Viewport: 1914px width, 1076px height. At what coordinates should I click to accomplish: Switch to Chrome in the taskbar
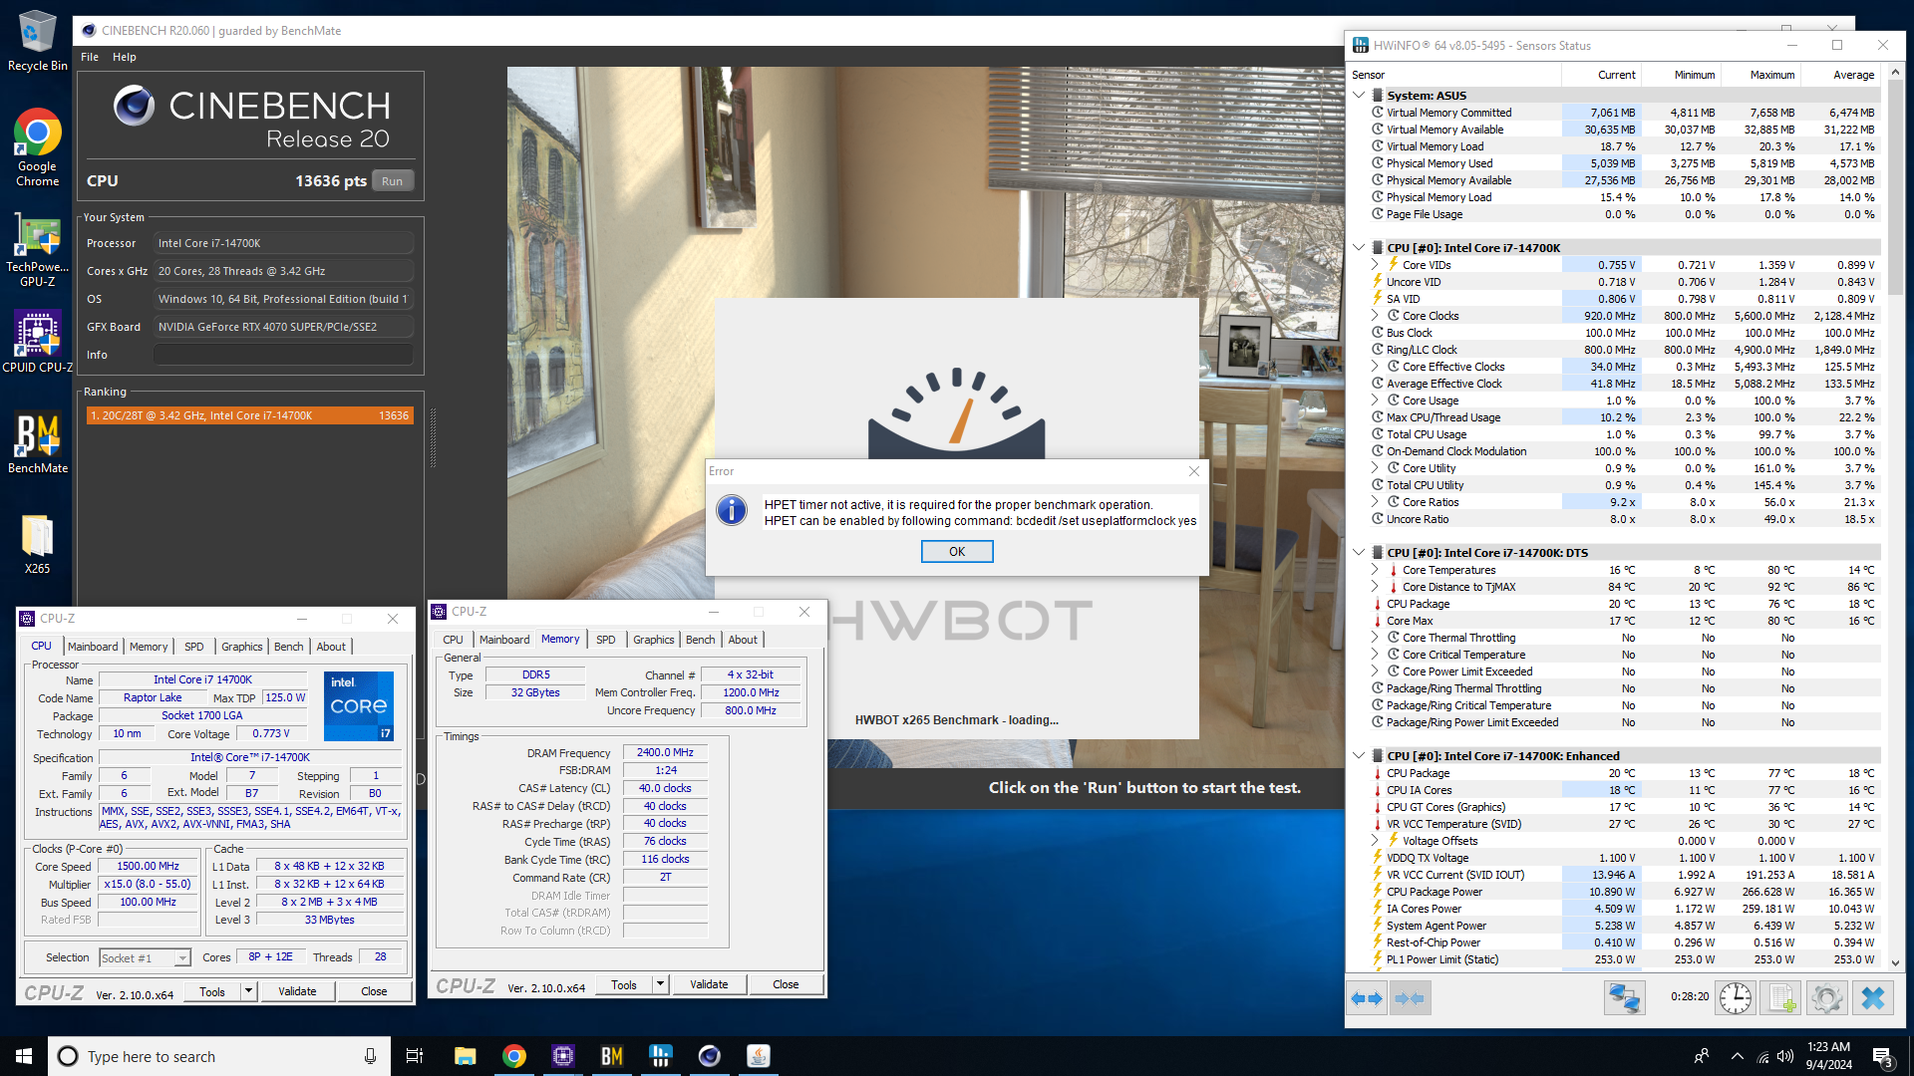click(x=514, y=1056)
